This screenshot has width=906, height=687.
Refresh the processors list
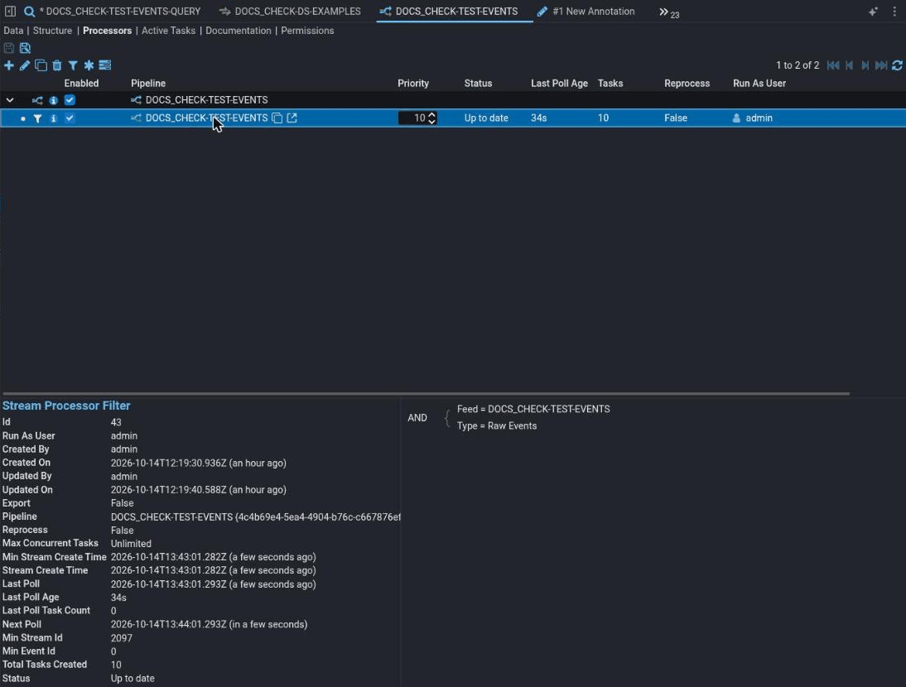coord(898,65)
